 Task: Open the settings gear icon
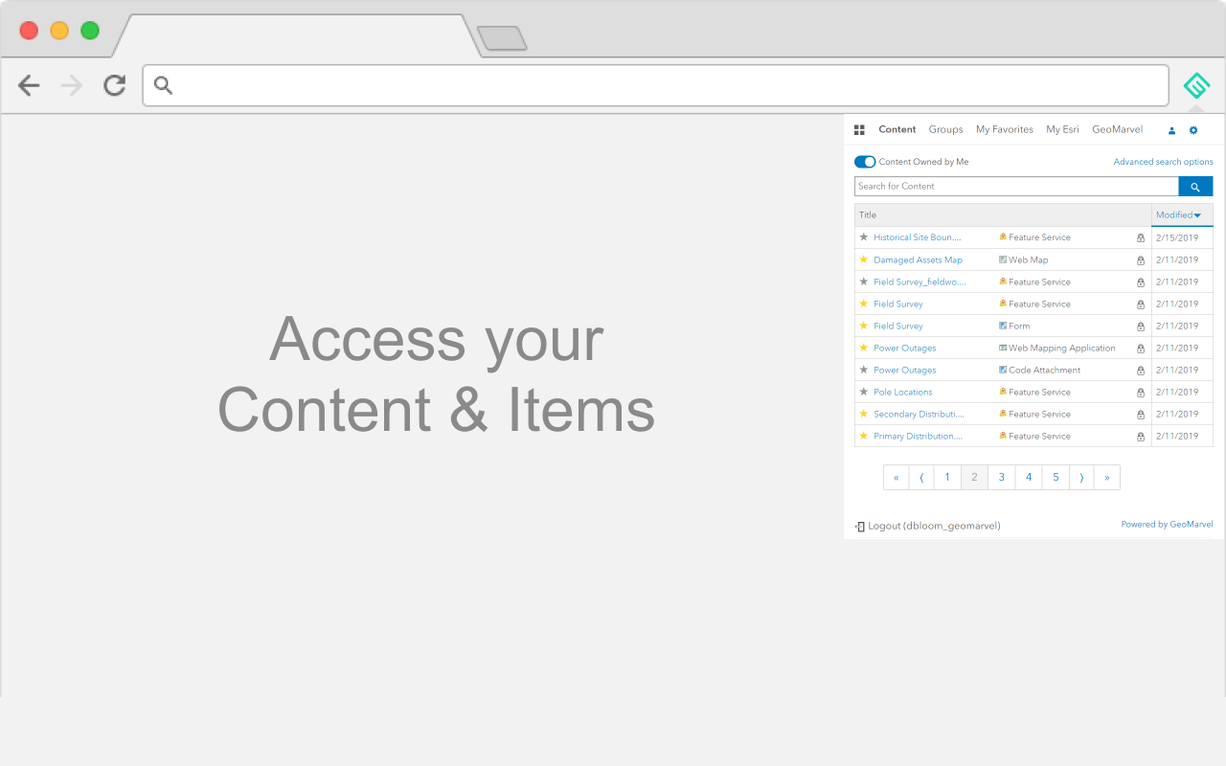point(1193,130)
